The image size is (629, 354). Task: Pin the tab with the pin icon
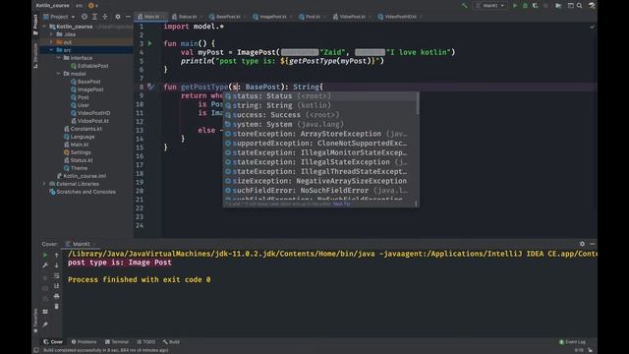pyautogui.click(x=45, y=324)
